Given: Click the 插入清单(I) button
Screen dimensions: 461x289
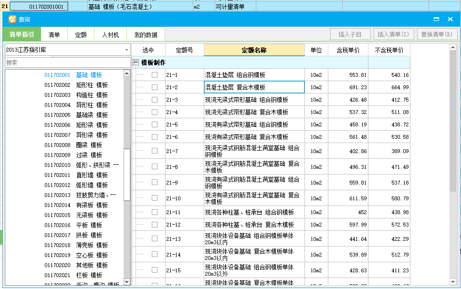Looking at the screenshot, I should (393, 34).
